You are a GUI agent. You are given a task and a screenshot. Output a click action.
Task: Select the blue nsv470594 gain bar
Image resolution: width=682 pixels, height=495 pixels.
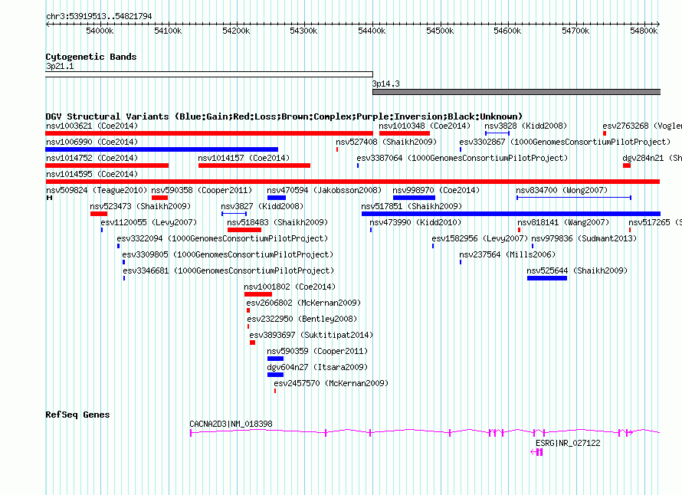click(x=277, y=198)
